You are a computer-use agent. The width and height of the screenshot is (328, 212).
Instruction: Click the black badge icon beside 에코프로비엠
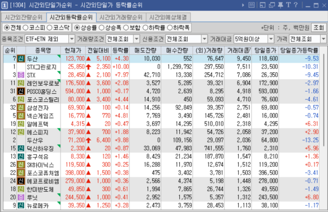point(21,181)
